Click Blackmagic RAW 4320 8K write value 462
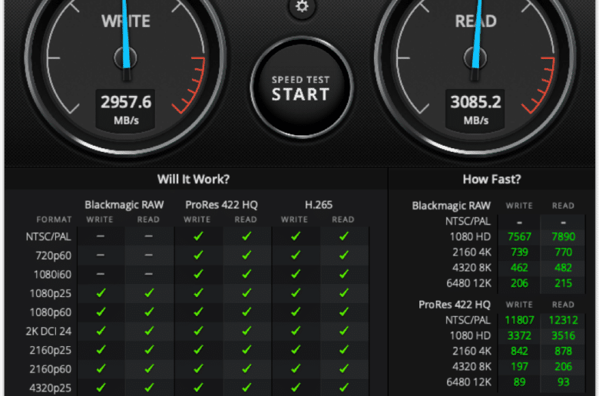The image size is (599, 396). coord(519,268)
